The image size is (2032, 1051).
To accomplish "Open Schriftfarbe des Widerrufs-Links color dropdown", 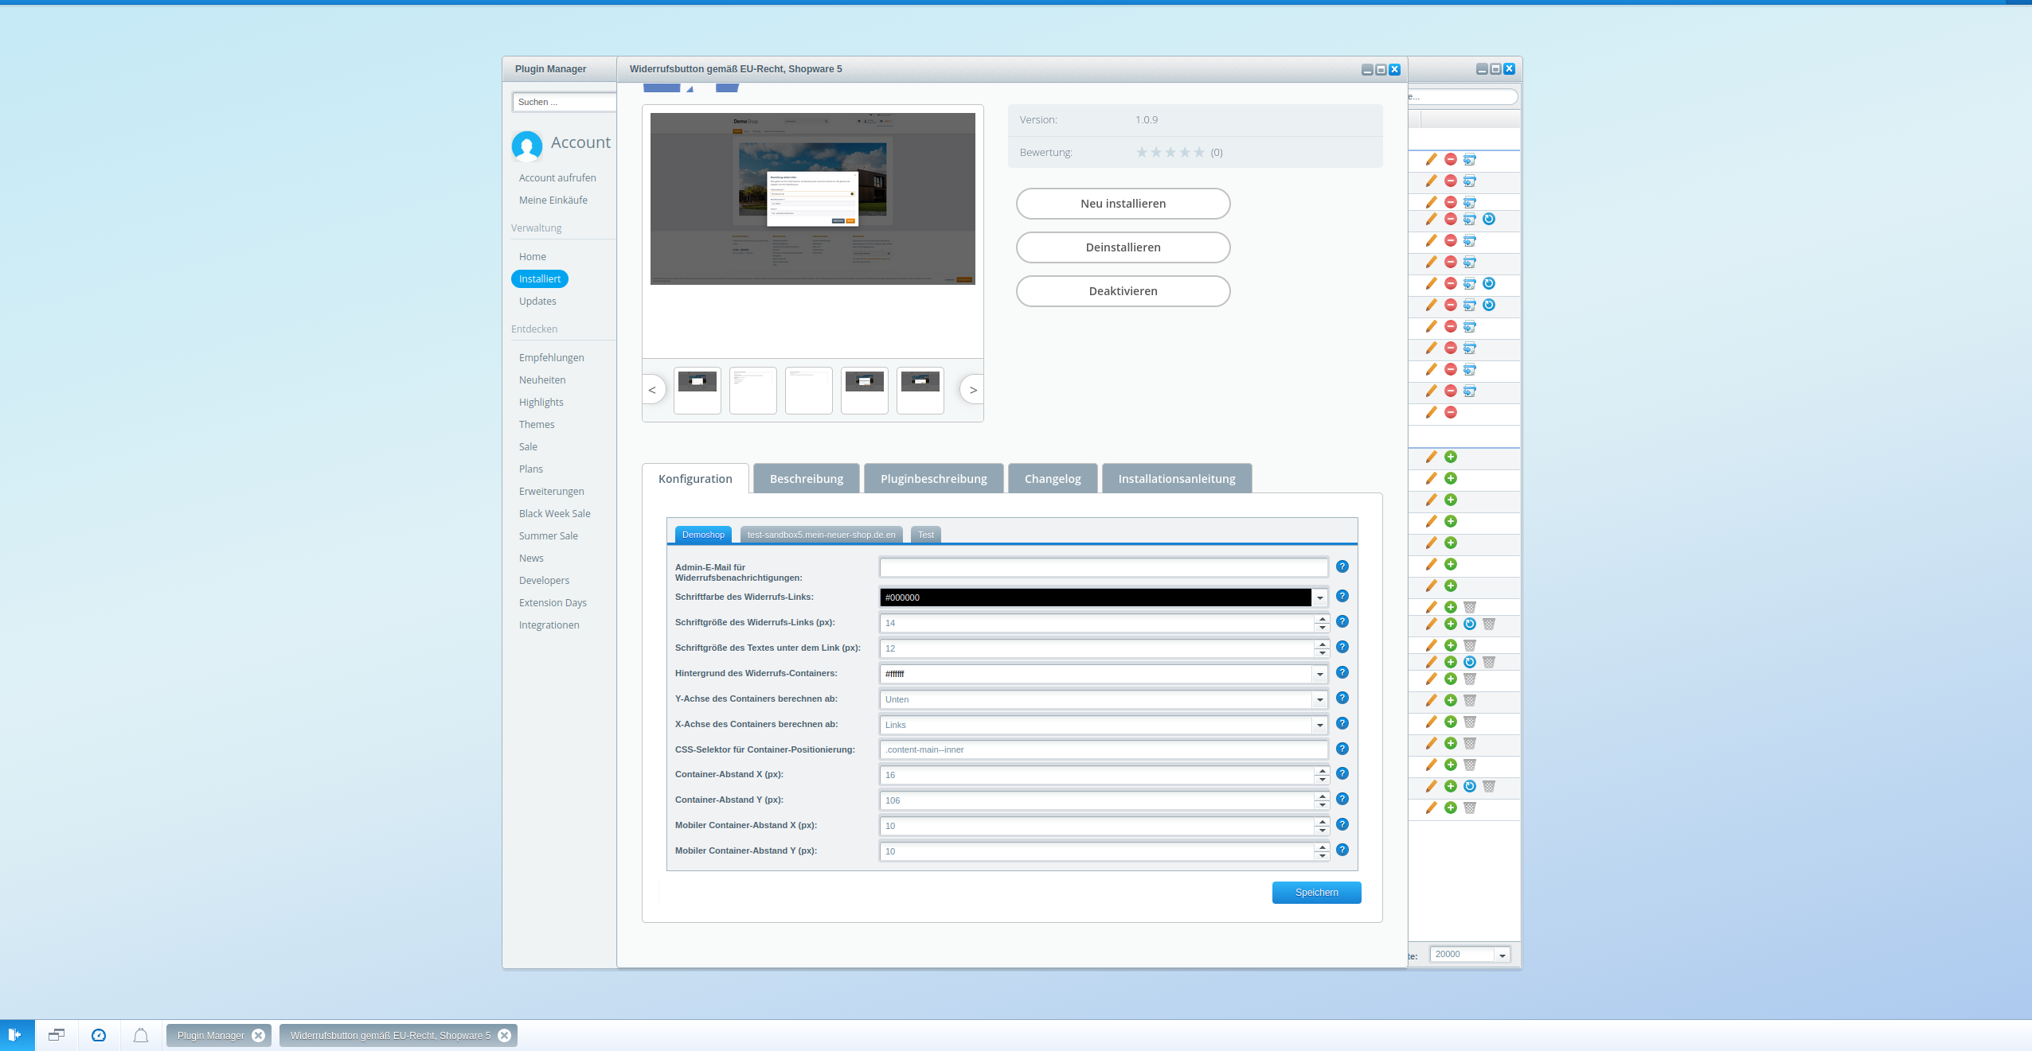I will pyautogui.click(x=1320, y=598).
